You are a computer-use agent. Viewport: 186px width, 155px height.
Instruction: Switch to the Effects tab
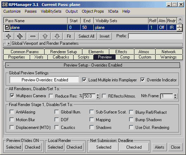point(121,52)
